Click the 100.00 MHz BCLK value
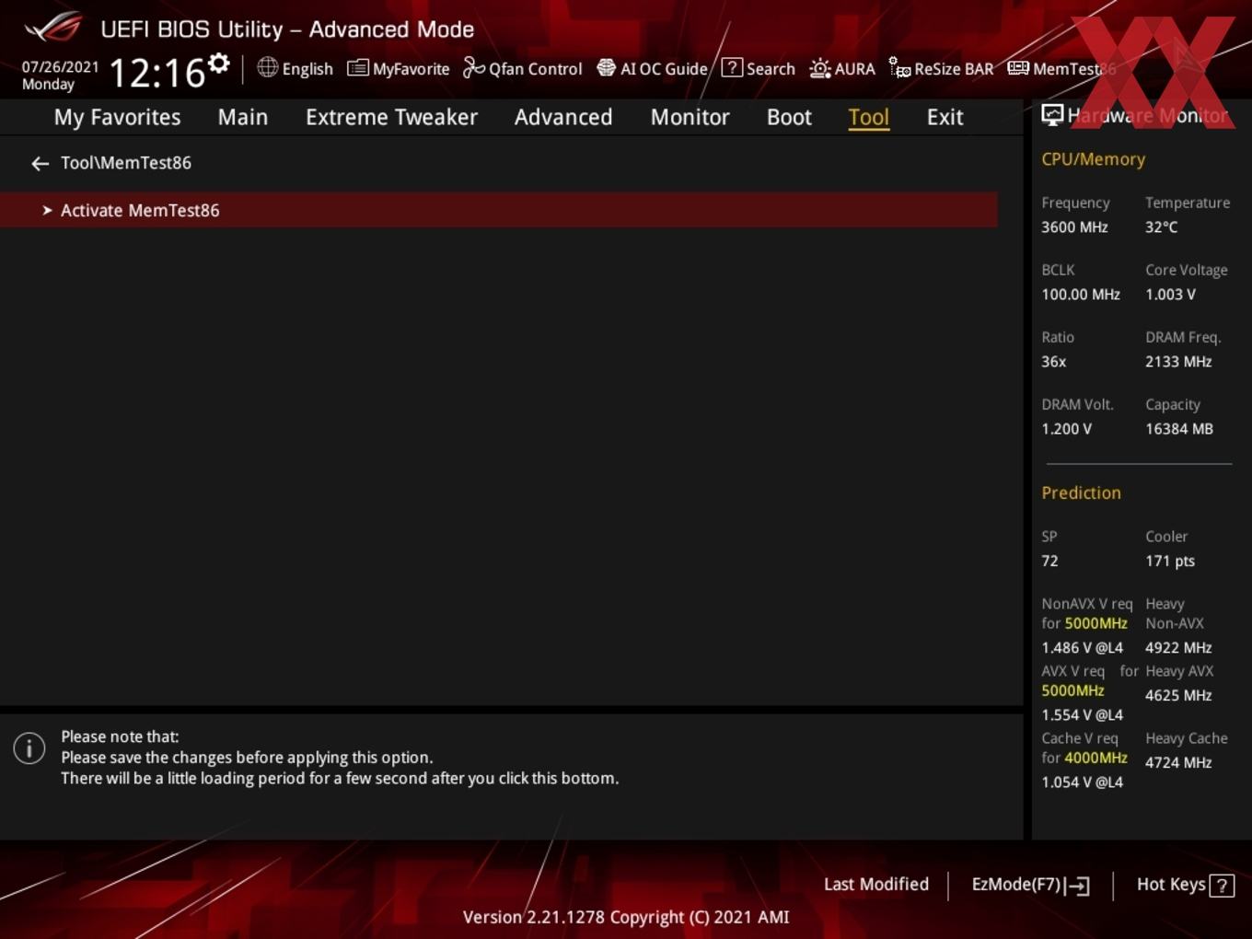 tap(1081, 295)
